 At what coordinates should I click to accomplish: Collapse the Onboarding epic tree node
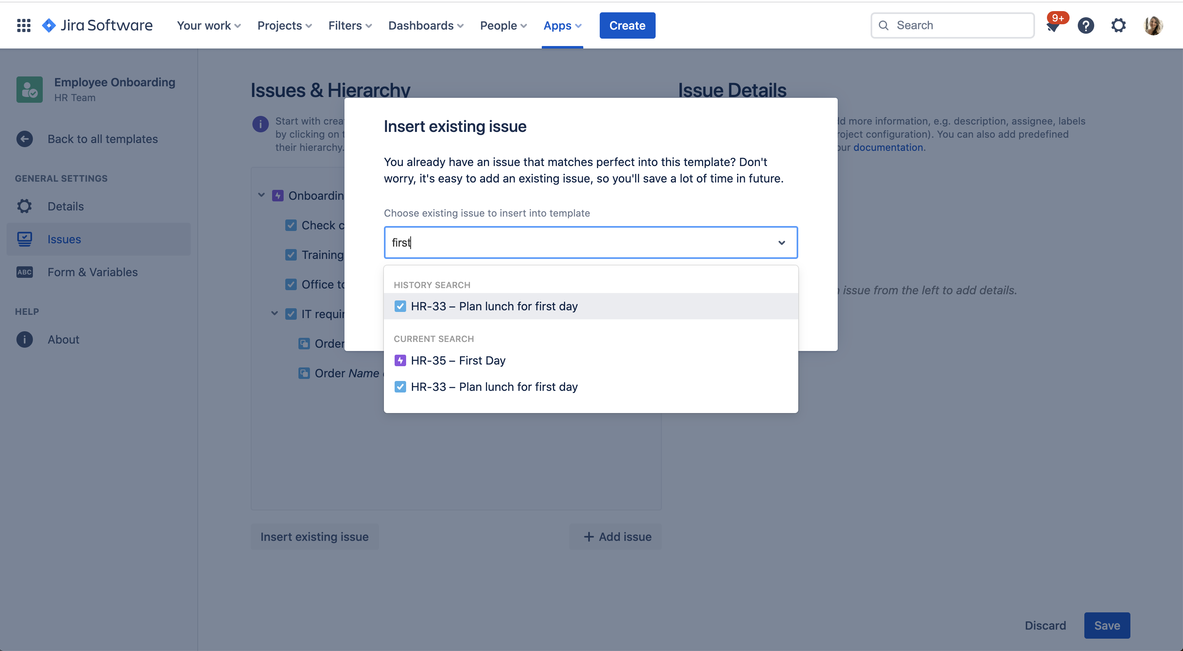[261, 195]
